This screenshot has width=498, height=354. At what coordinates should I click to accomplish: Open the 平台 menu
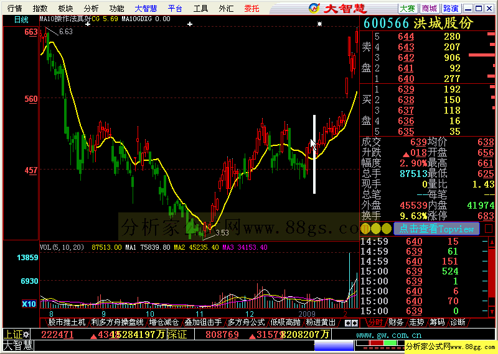click(175, 8)
